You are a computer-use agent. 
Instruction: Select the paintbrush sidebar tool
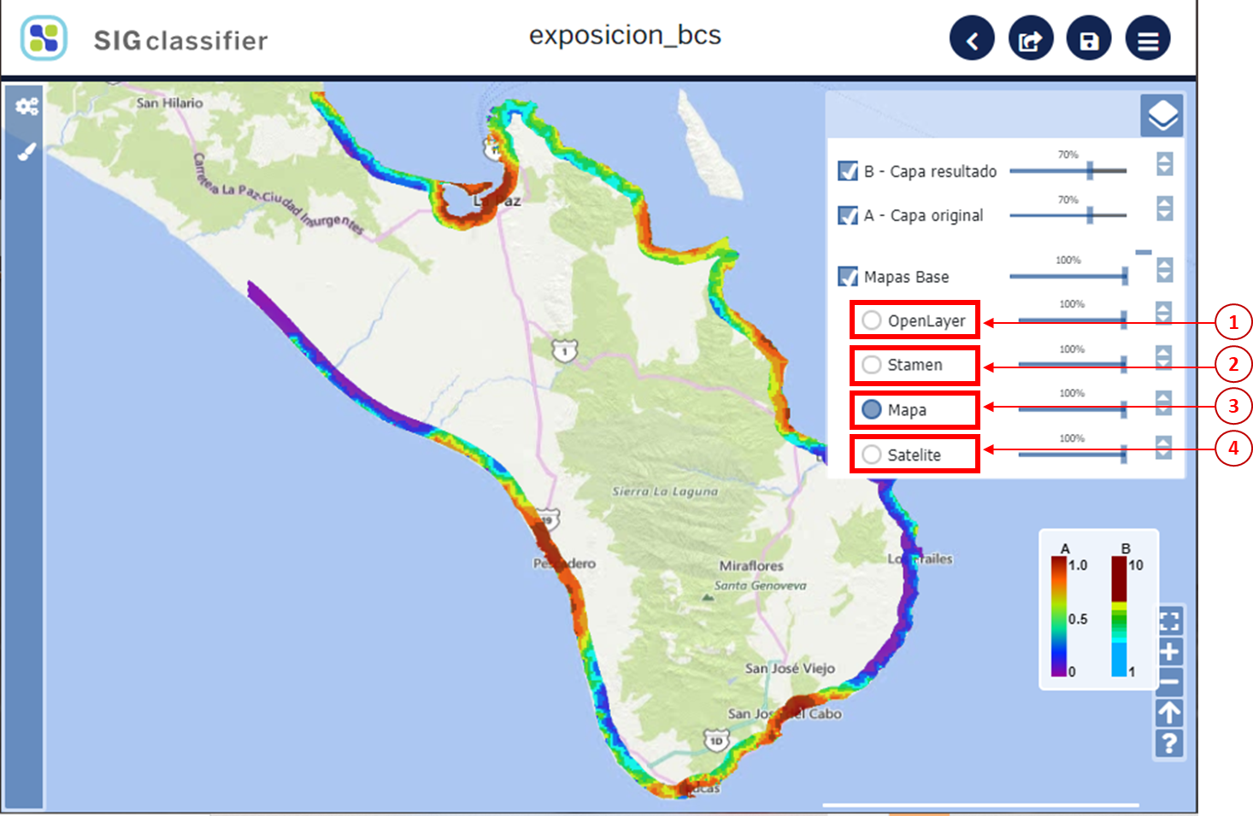27,151
